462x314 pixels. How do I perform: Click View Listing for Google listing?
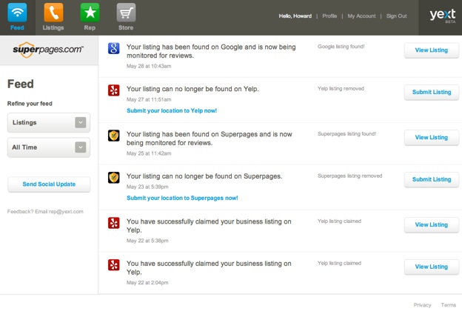click(431, 50)
